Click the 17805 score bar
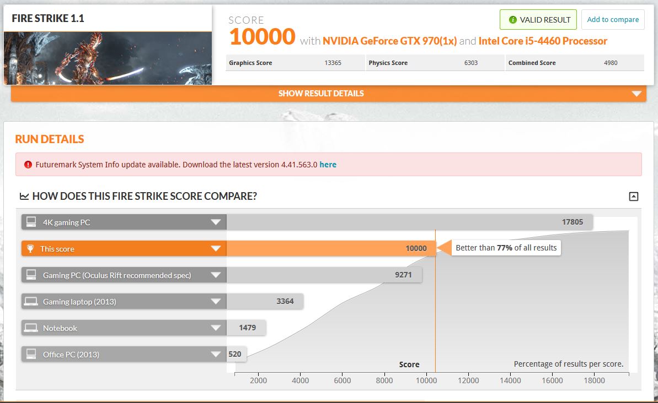 tap(410, 222)
